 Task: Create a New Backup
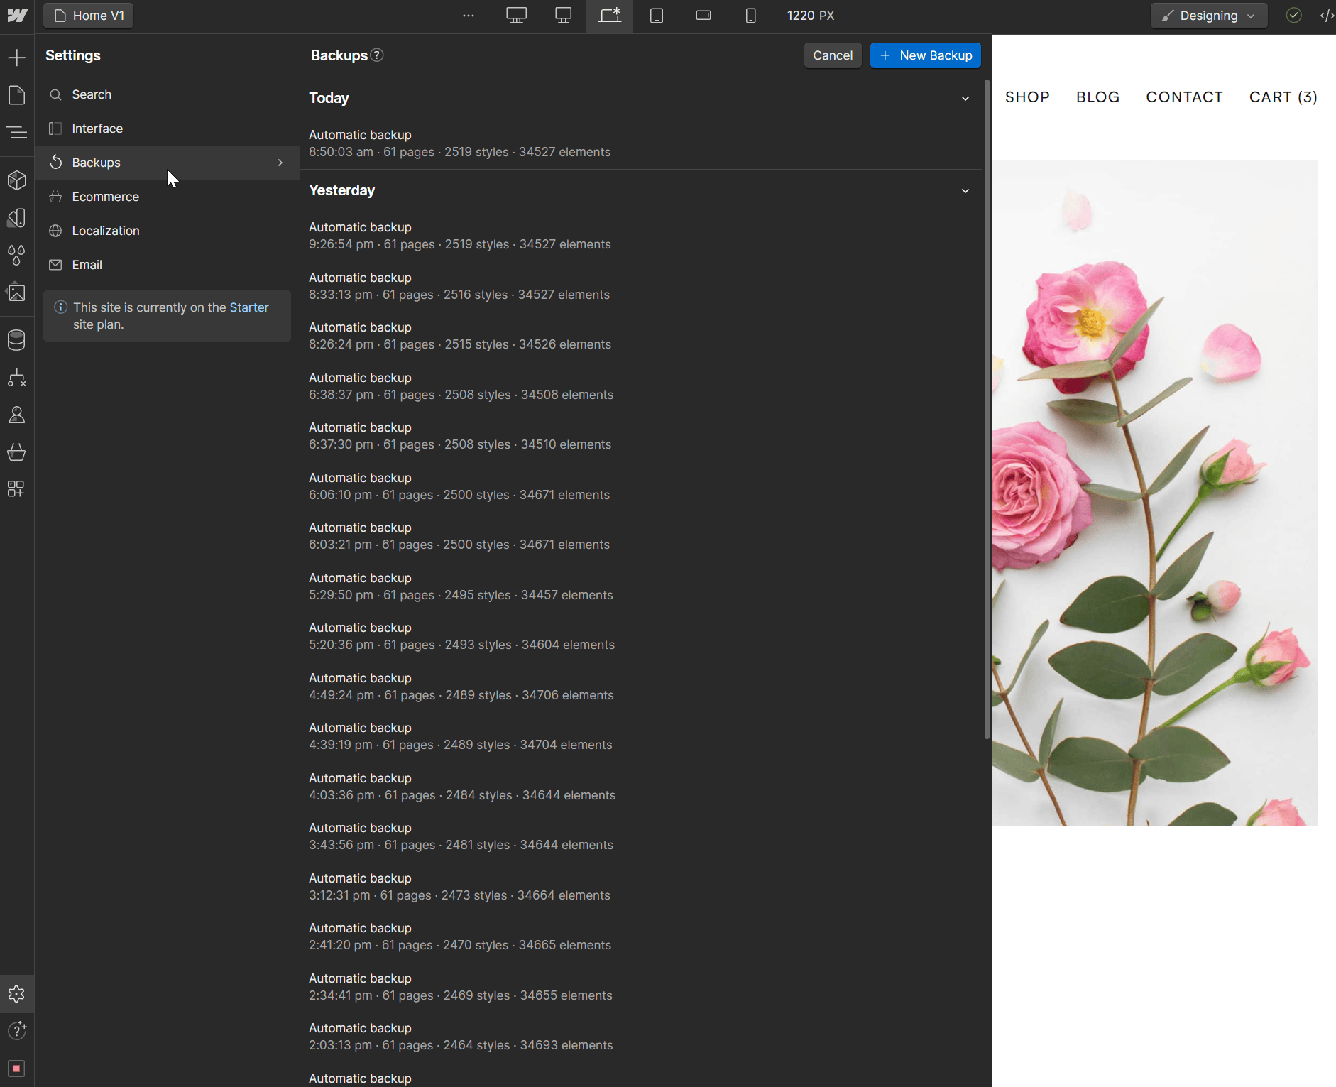926,55
